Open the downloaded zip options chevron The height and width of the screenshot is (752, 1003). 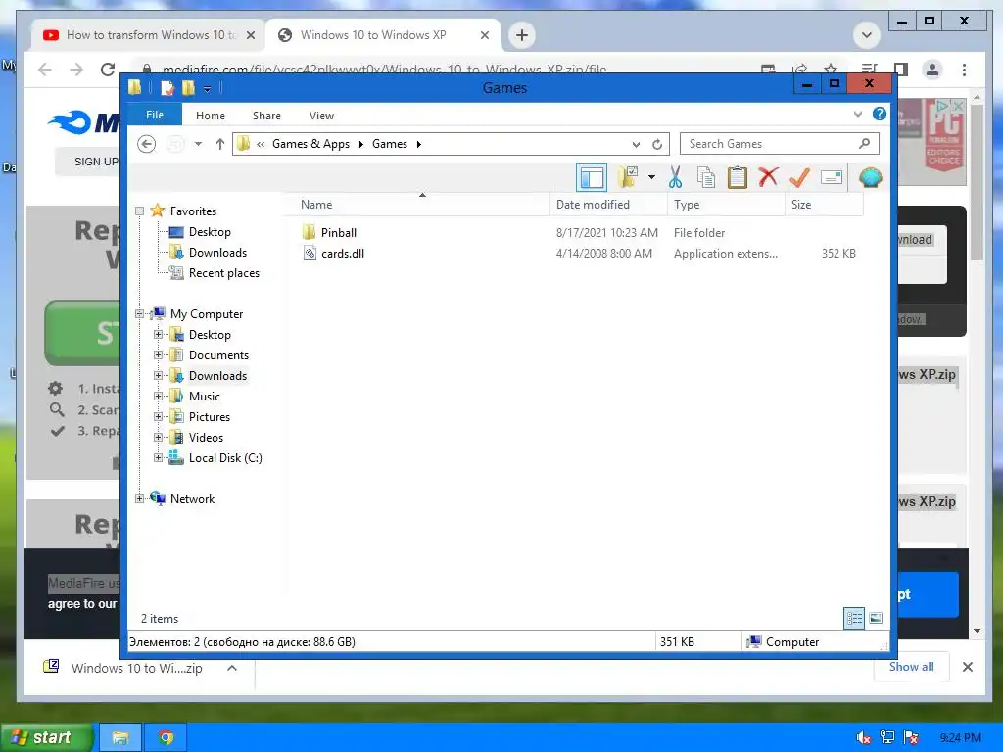coord(232,668)
